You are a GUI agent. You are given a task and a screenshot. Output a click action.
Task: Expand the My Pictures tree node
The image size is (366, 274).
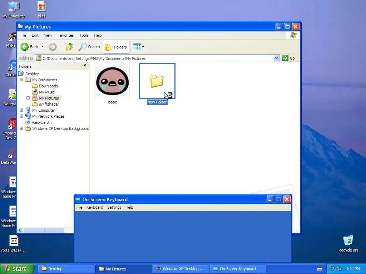tap(28, 98)
